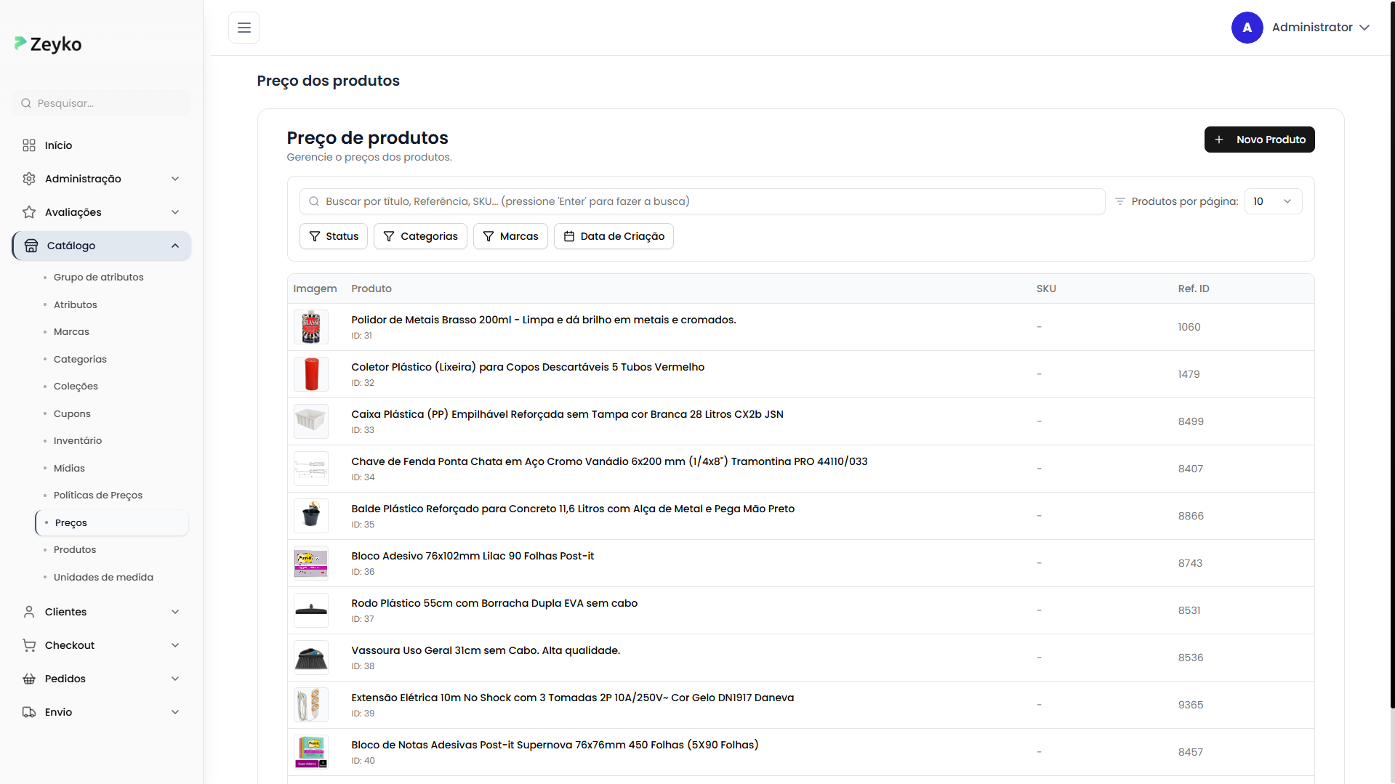1395x784 pixels.
Task: Click the Clientes person icon
Action: coord(29,612)
